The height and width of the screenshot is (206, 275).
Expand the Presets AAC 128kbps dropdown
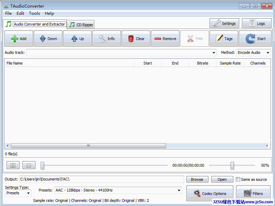coord(179,190)
